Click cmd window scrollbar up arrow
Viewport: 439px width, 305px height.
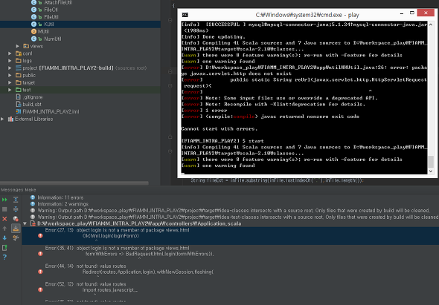tap(431, 24)
